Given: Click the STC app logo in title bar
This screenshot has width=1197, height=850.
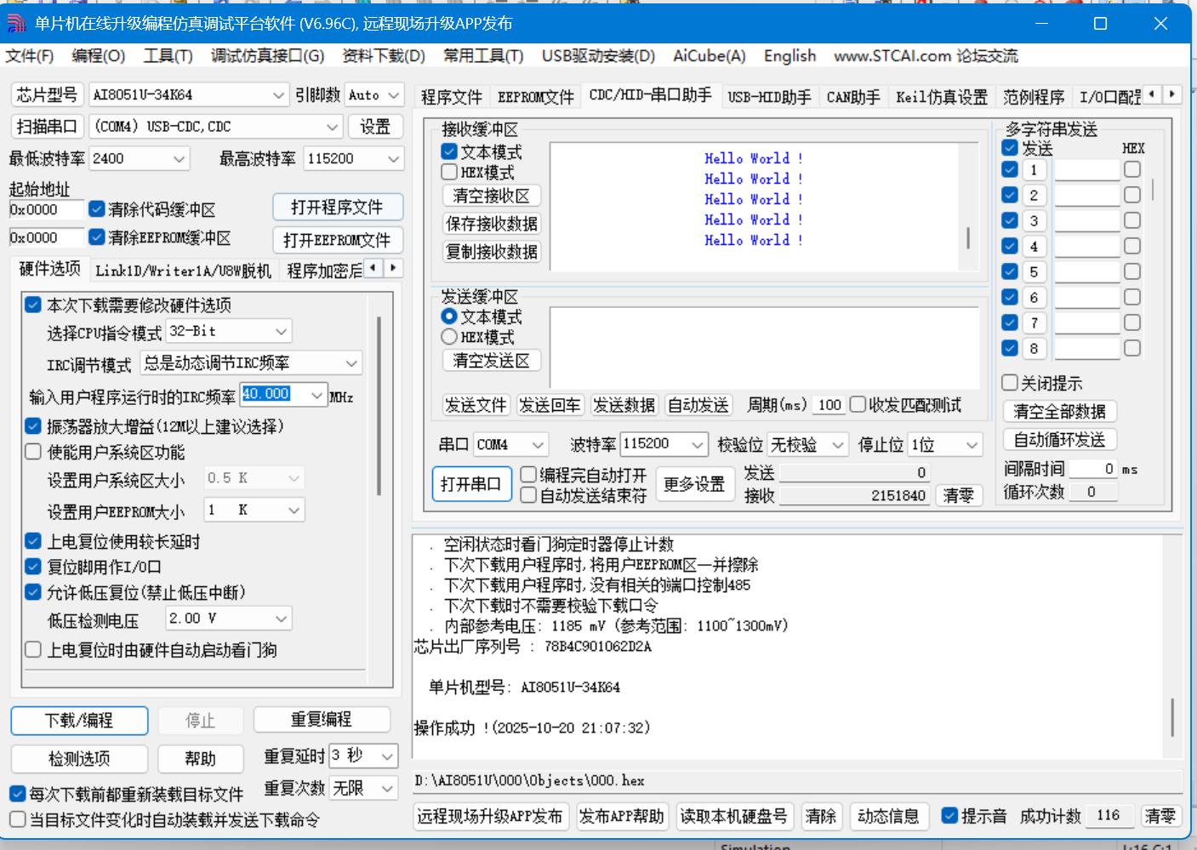Looking at the screenshot, I should 16,23.
